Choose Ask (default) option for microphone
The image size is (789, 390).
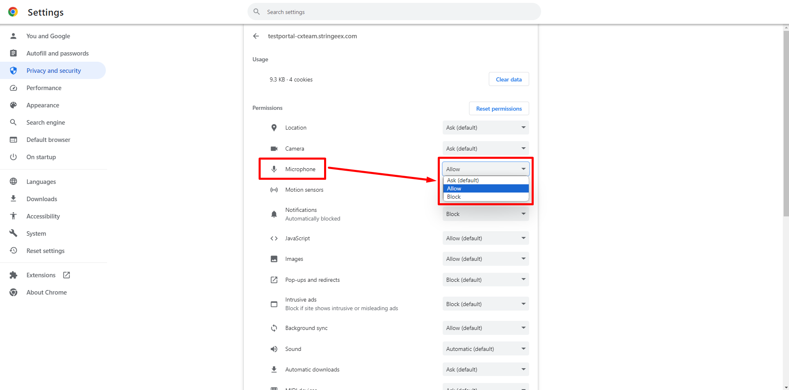[486, 180]
